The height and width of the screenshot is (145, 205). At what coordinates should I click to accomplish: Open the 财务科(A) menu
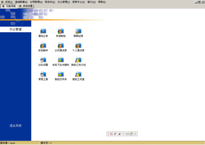click(50, 2)
